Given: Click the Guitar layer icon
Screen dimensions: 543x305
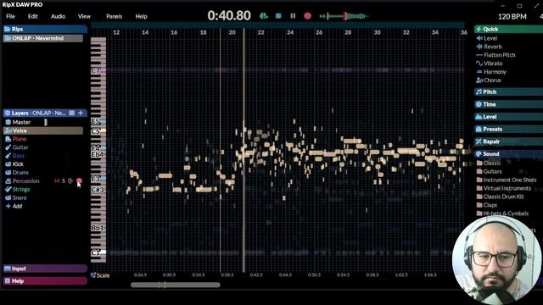Looking at the screenshot, I should 8,147.
